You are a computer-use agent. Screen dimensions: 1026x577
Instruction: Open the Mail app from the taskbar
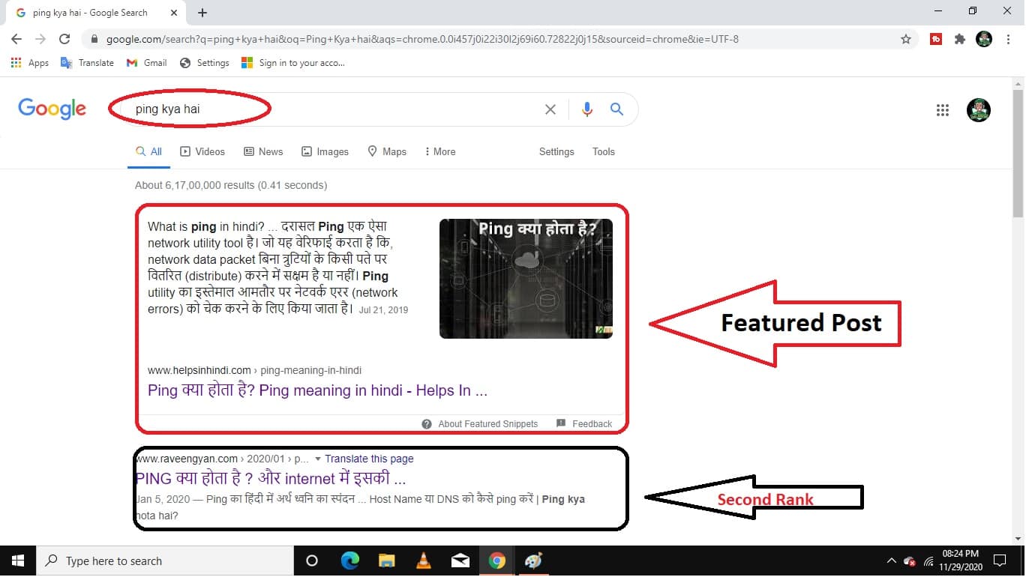click(460, 561)
